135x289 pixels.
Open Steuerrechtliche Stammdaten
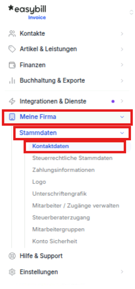point(72,158)
